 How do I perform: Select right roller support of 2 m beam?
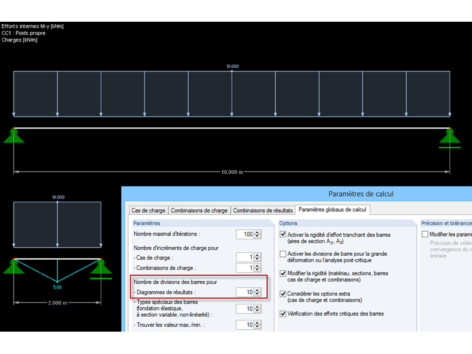click(101, 268)
